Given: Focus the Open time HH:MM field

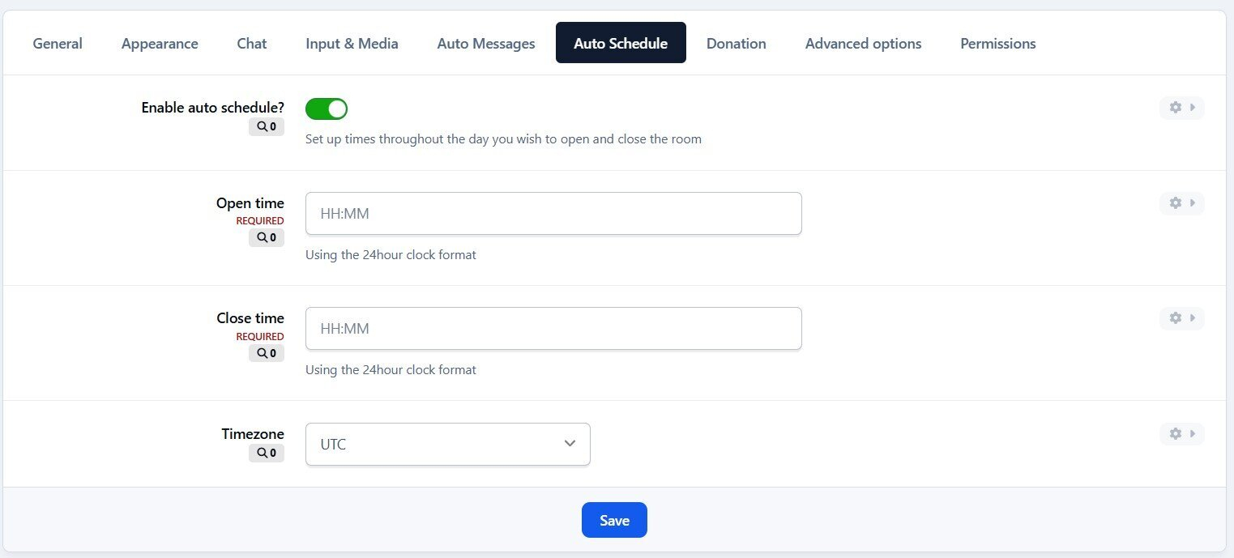Looking at the screenshot, I should coord(553,214).
